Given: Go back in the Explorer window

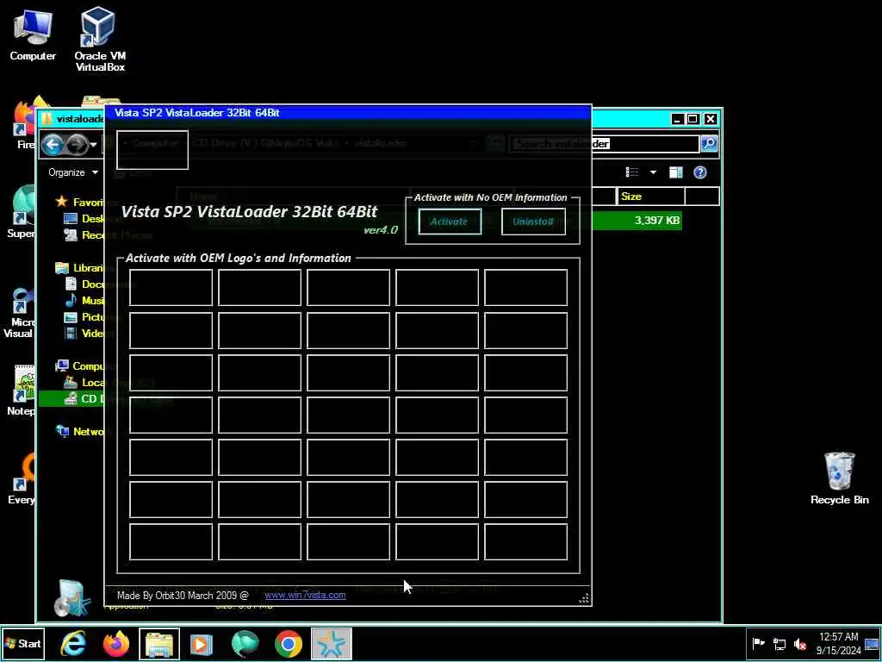Looking at the screenshot, I should point(53,145).
